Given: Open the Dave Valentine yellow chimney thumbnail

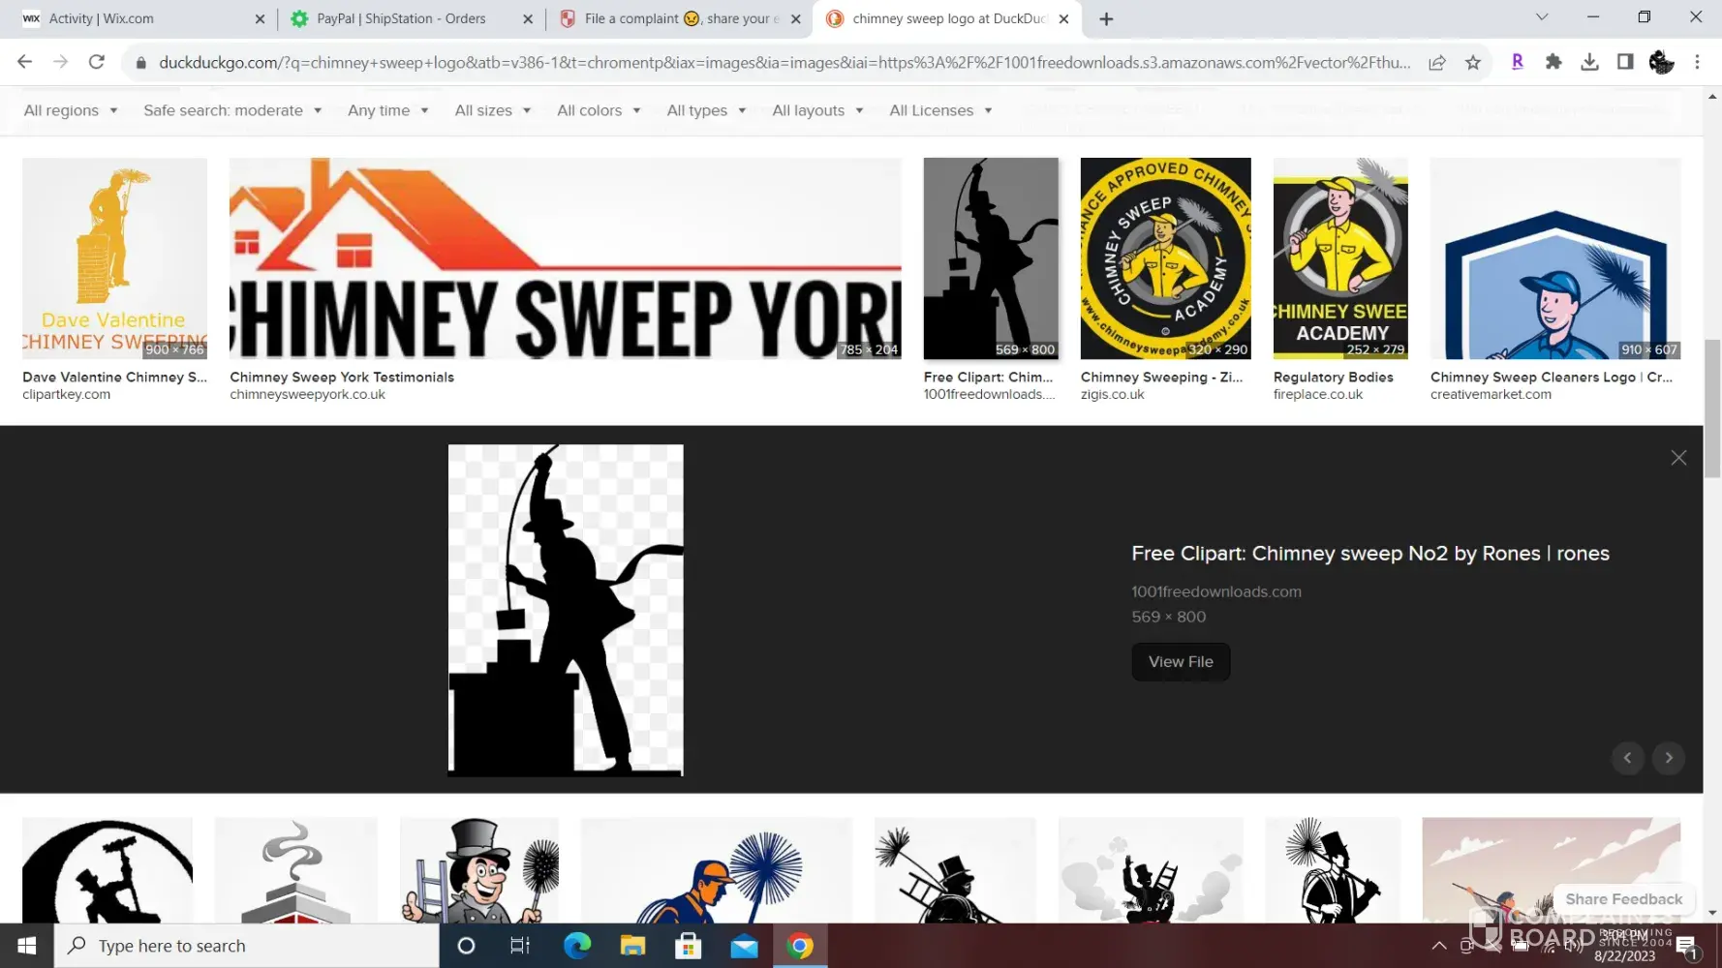Looking at the screenshot, I should 114,258.
